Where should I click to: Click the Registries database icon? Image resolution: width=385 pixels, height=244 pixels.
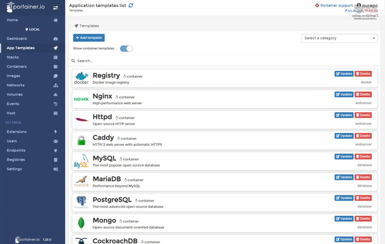click(56, 160)
